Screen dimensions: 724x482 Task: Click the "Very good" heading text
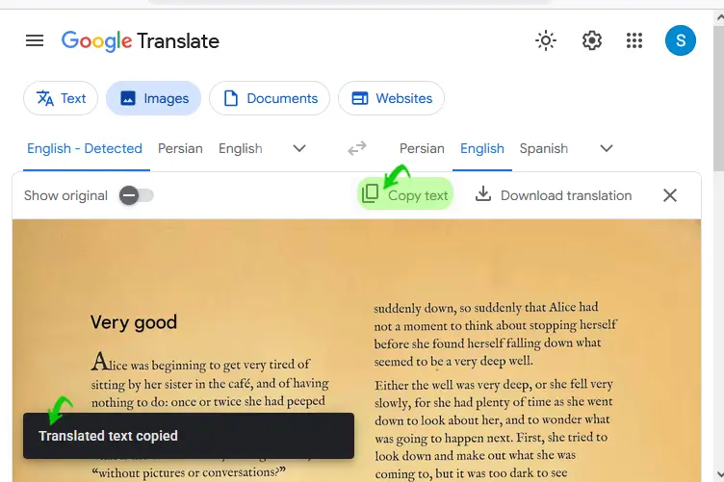coord(134,322)
